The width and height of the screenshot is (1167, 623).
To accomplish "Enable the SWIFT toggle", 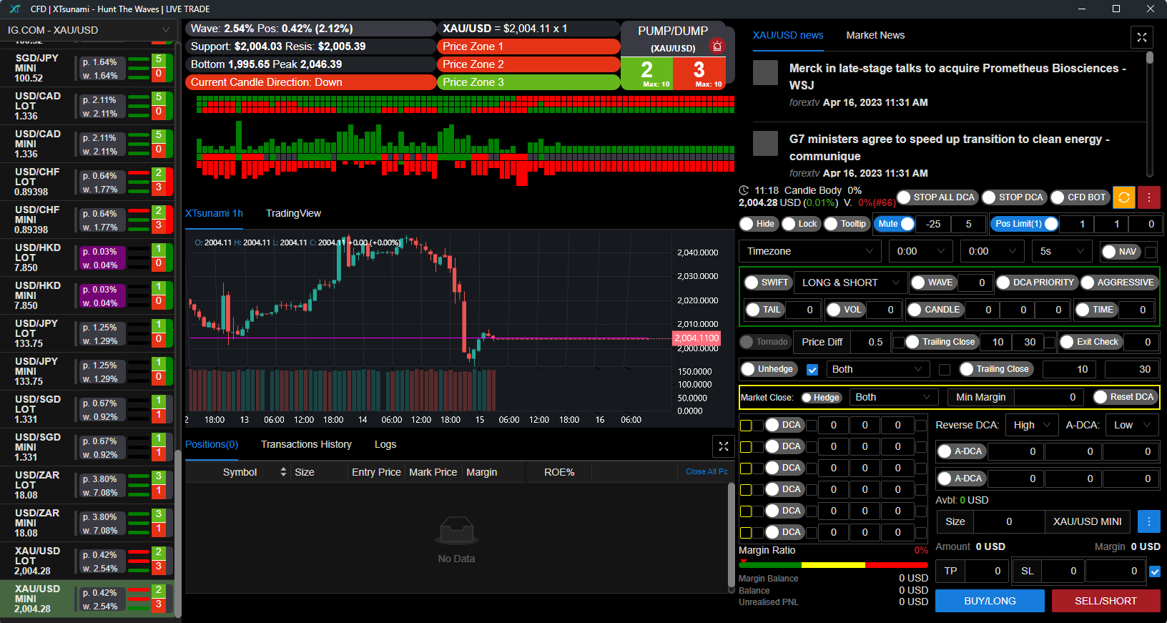I will pyautogui.click(x=766, y=283).
